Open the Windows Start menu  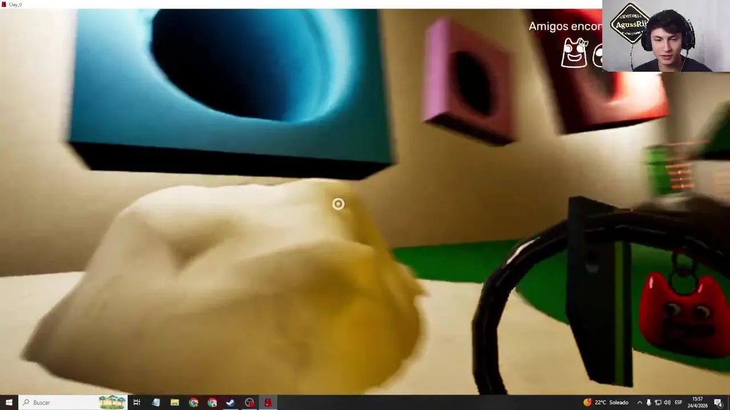(9, 403)
